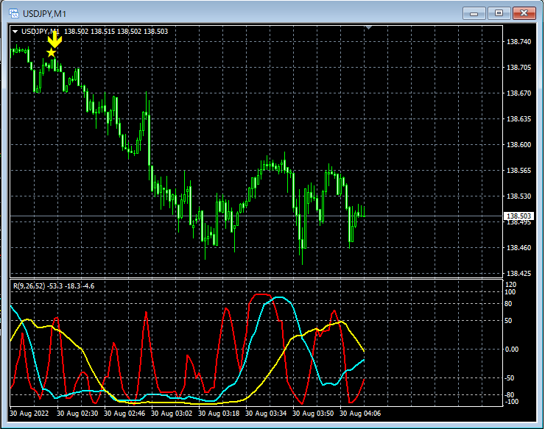Select the yellow down arrow signal
Viewport: 545px width, 429px height.
pyautogui.click(x=54, y=39)
